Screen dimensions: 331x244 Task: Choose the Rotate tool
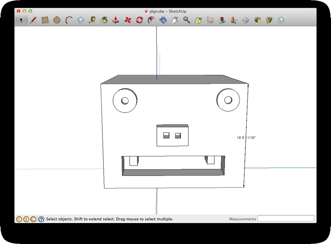click(140, 20)
